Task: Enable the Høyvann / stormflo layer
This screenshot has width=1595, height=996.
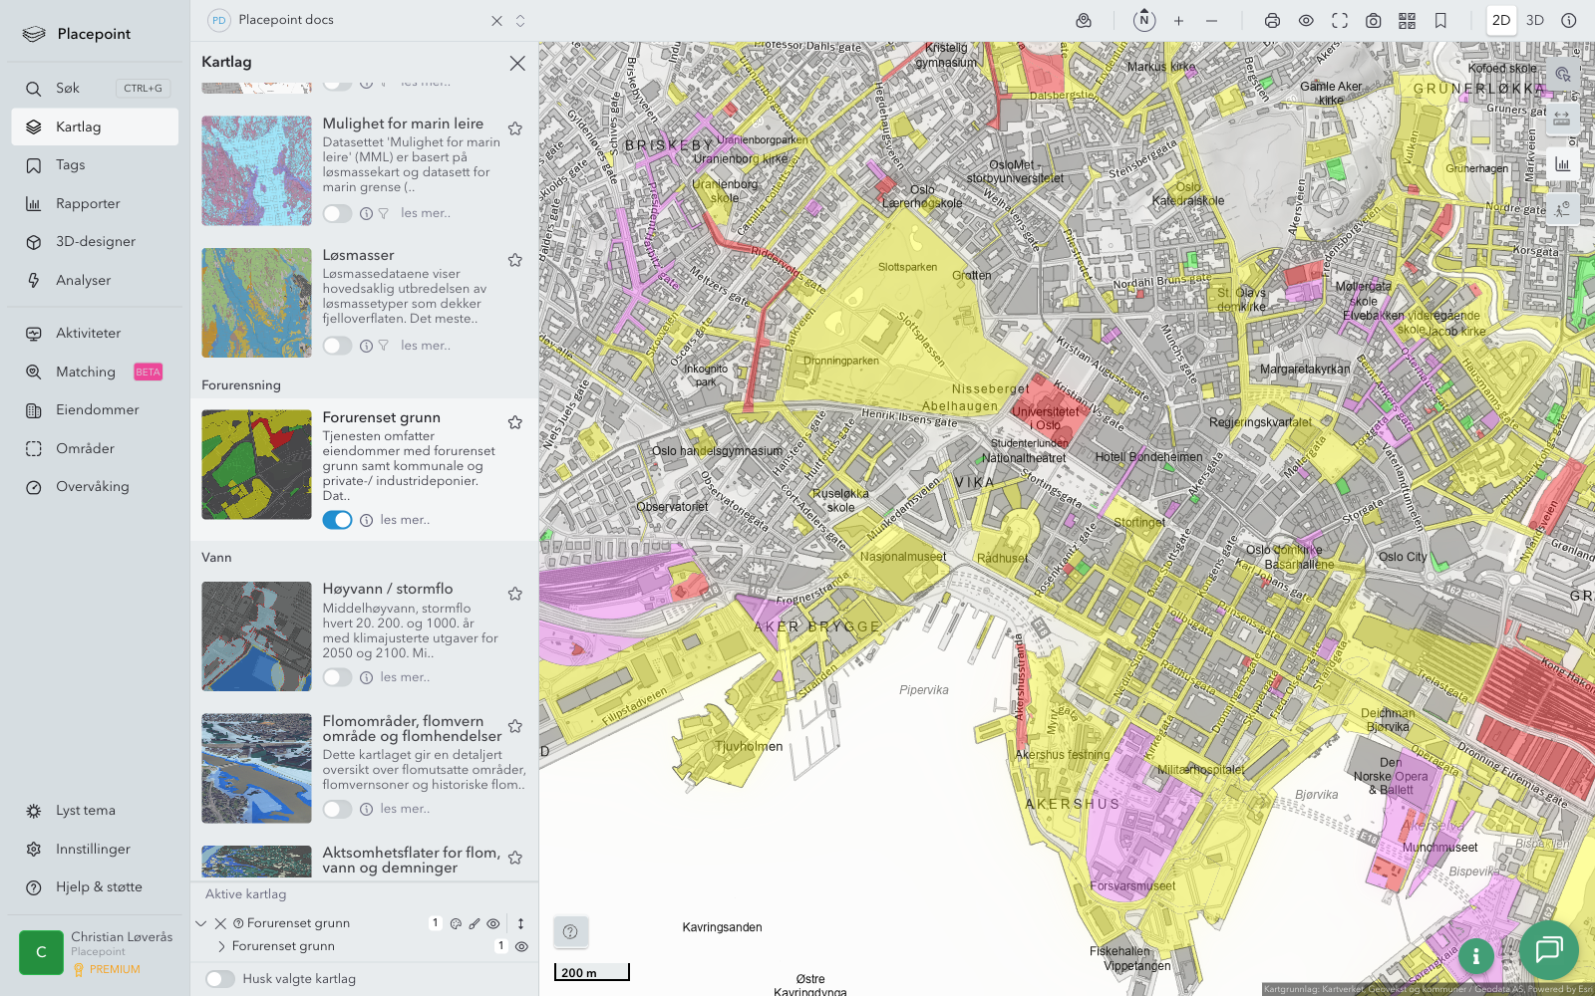Action: (337, 677)
